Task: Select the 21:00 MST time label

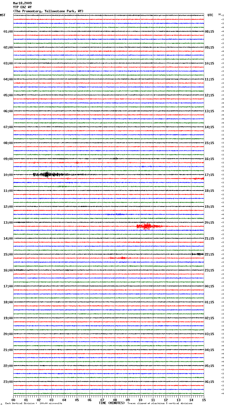Action: 8,350
